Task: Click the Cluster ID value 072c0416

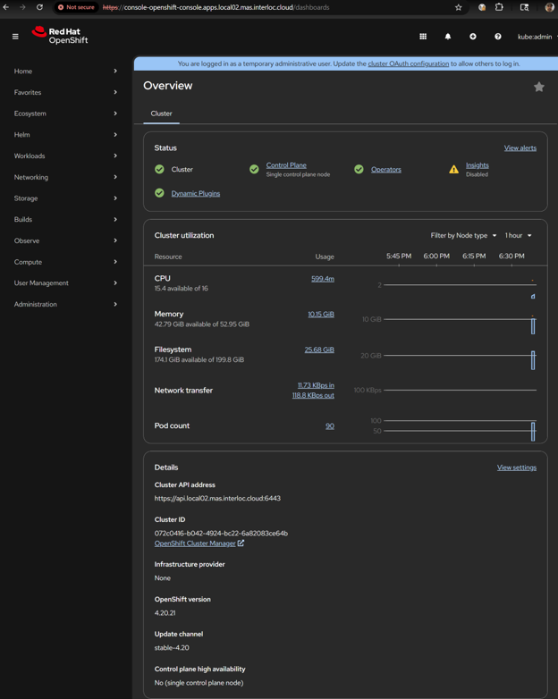Action: [x=221, y=533]
